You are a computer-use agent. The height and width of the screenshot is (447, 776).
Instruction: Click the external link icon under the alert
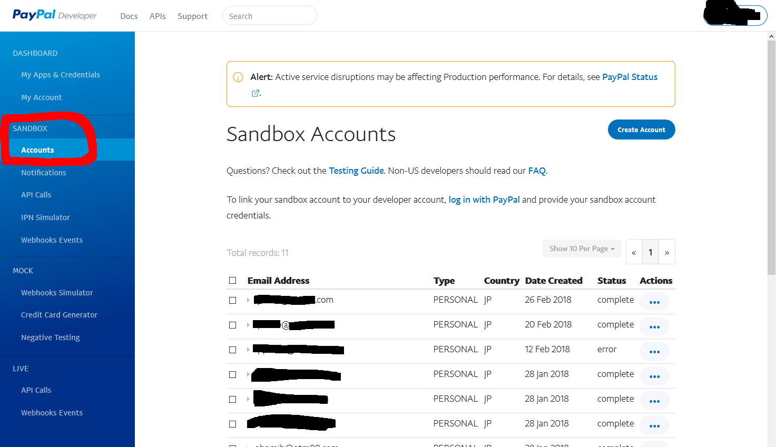(x=256, y=93)
